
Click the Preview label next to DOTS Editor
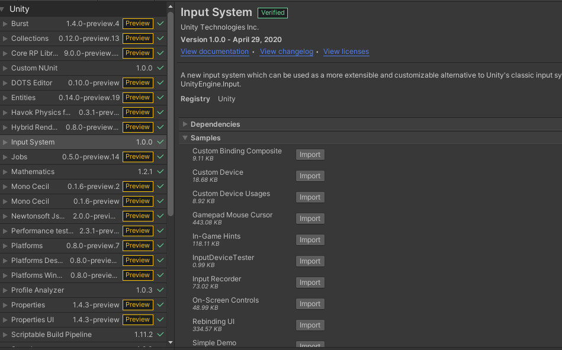(137, 82)
